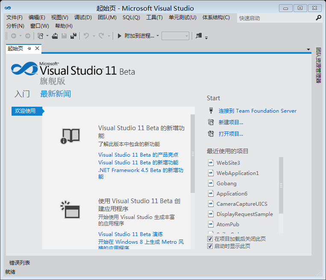The width and height of the screenshot is (326, 280).
Task: Click the Open File toolbar icon
Action: 55,36
